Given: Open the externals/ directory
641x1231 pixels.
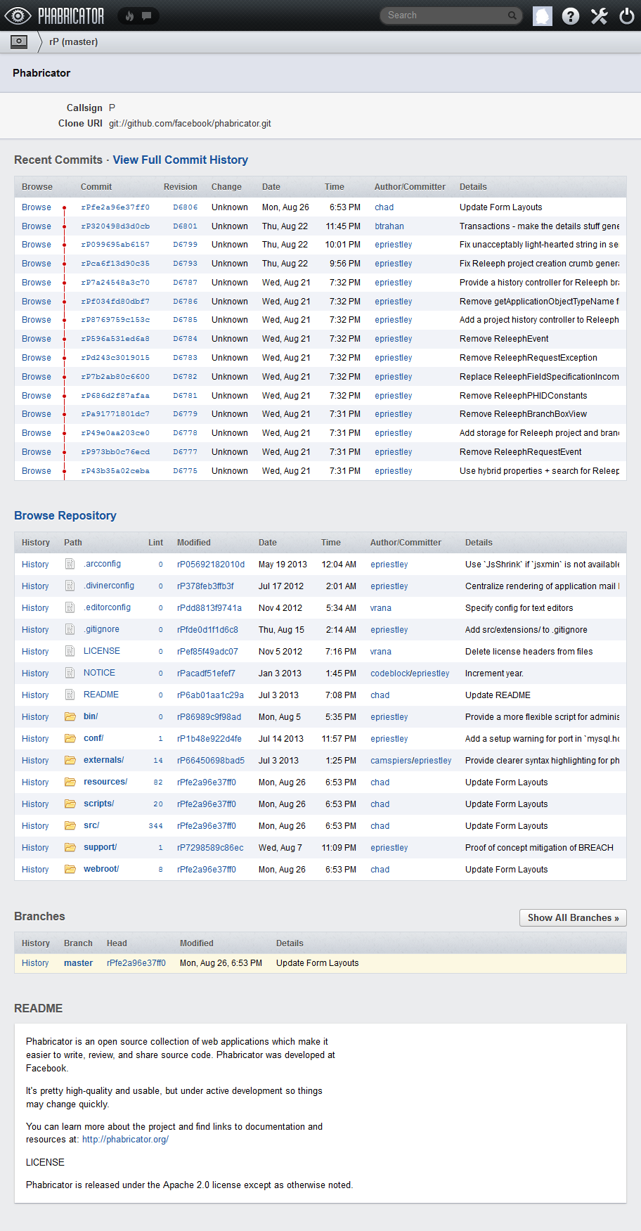Looking at the screenshot, I should pyautogui.click(x=103, y=760).
